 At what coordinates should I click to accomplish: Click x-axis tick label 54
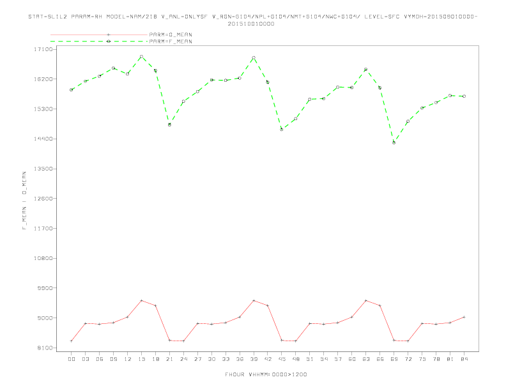[324, 359]
